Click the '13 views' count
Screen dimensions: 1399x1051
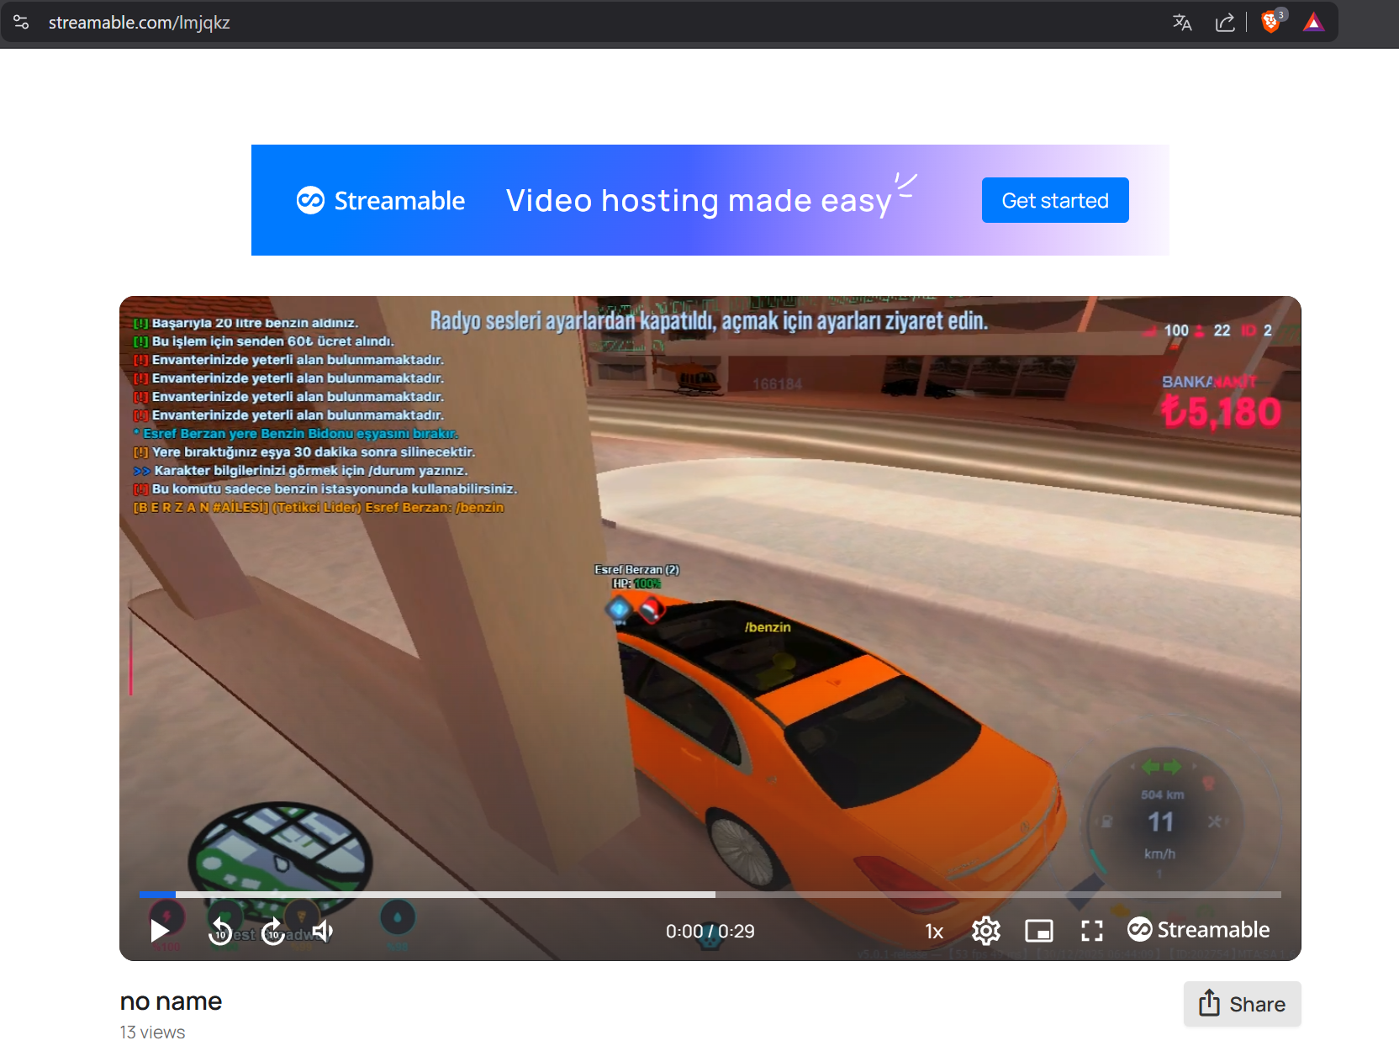coord(152,1033)
